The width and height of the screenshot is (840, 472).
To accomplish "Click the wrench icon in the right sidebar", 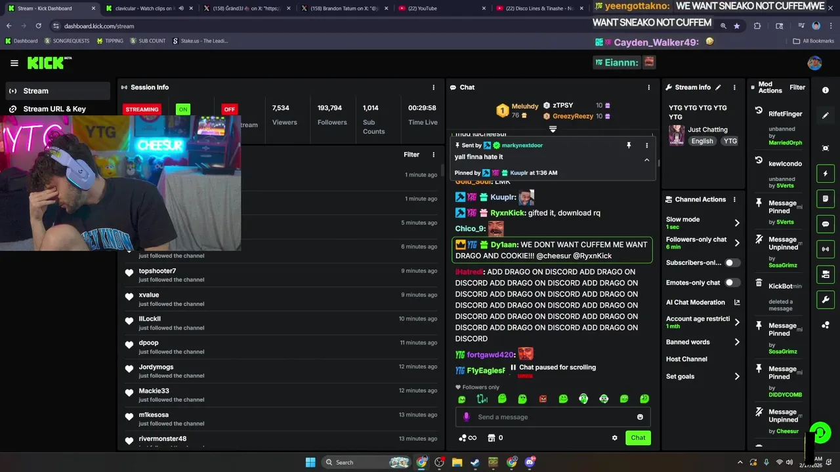I will (826, 300).
